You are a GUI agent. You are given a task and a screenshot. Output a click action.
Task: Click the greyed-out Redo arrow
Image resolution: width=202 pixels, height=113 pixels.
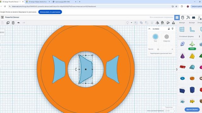pos(24,23)
